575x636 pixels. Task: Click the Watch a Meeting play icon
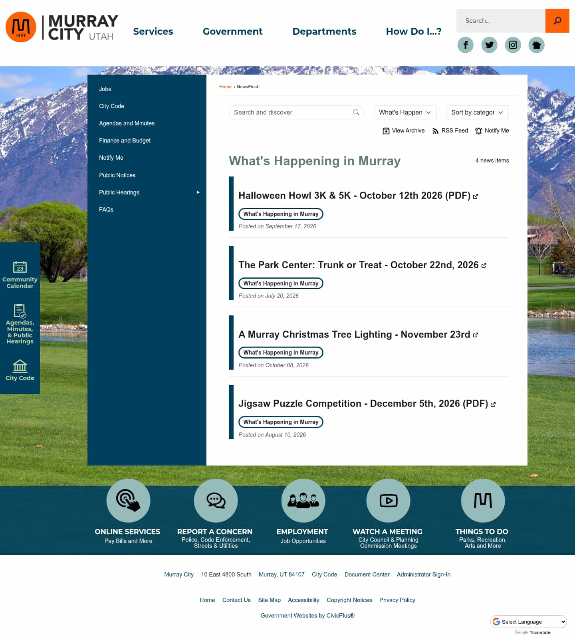pos(388,500)
